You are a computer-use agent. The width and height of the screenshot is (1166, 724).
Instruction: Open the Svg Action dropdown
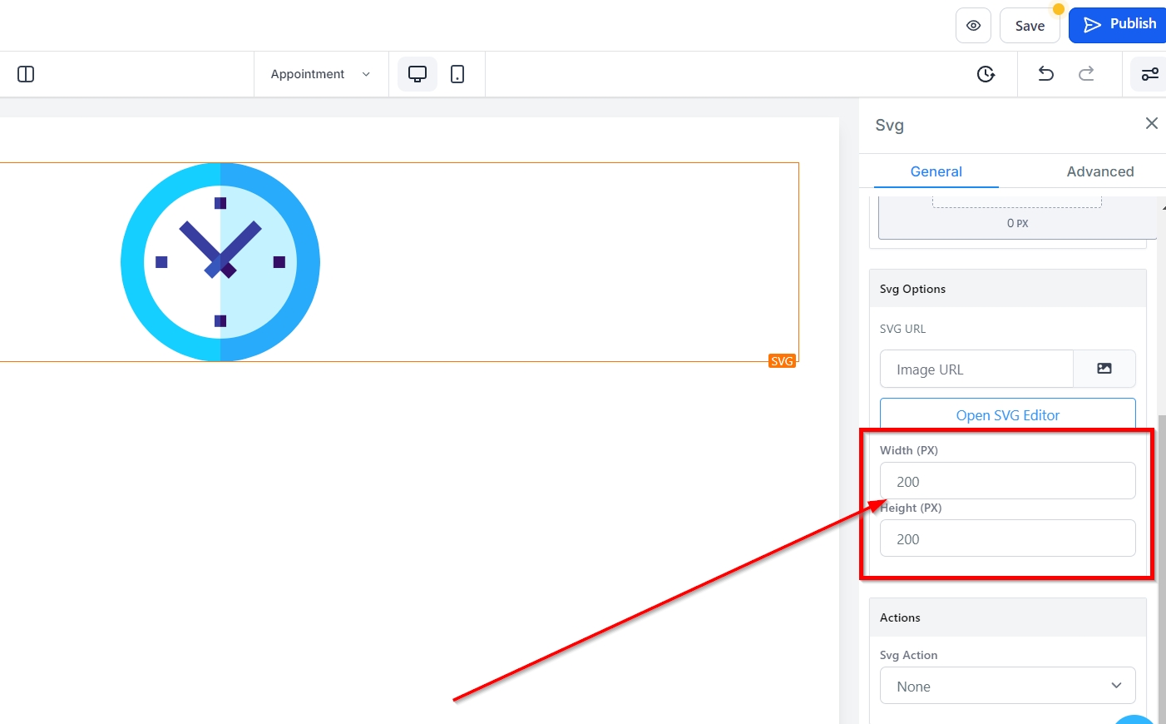pos(1007,686)
